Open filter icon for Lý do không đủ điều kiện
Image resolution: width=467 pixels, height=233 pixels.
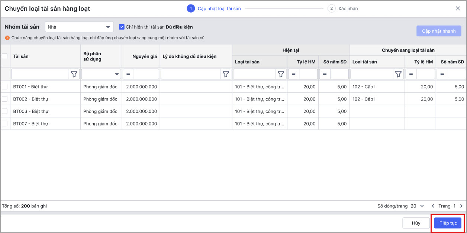(226, 74)
